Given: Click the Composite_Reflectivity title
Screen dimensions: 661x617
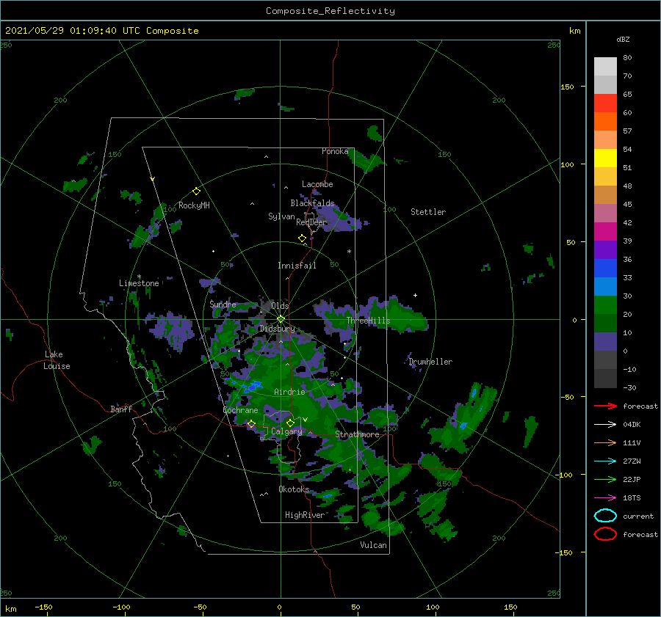Looking at the screenshot, I should click(x=330, y=11).
